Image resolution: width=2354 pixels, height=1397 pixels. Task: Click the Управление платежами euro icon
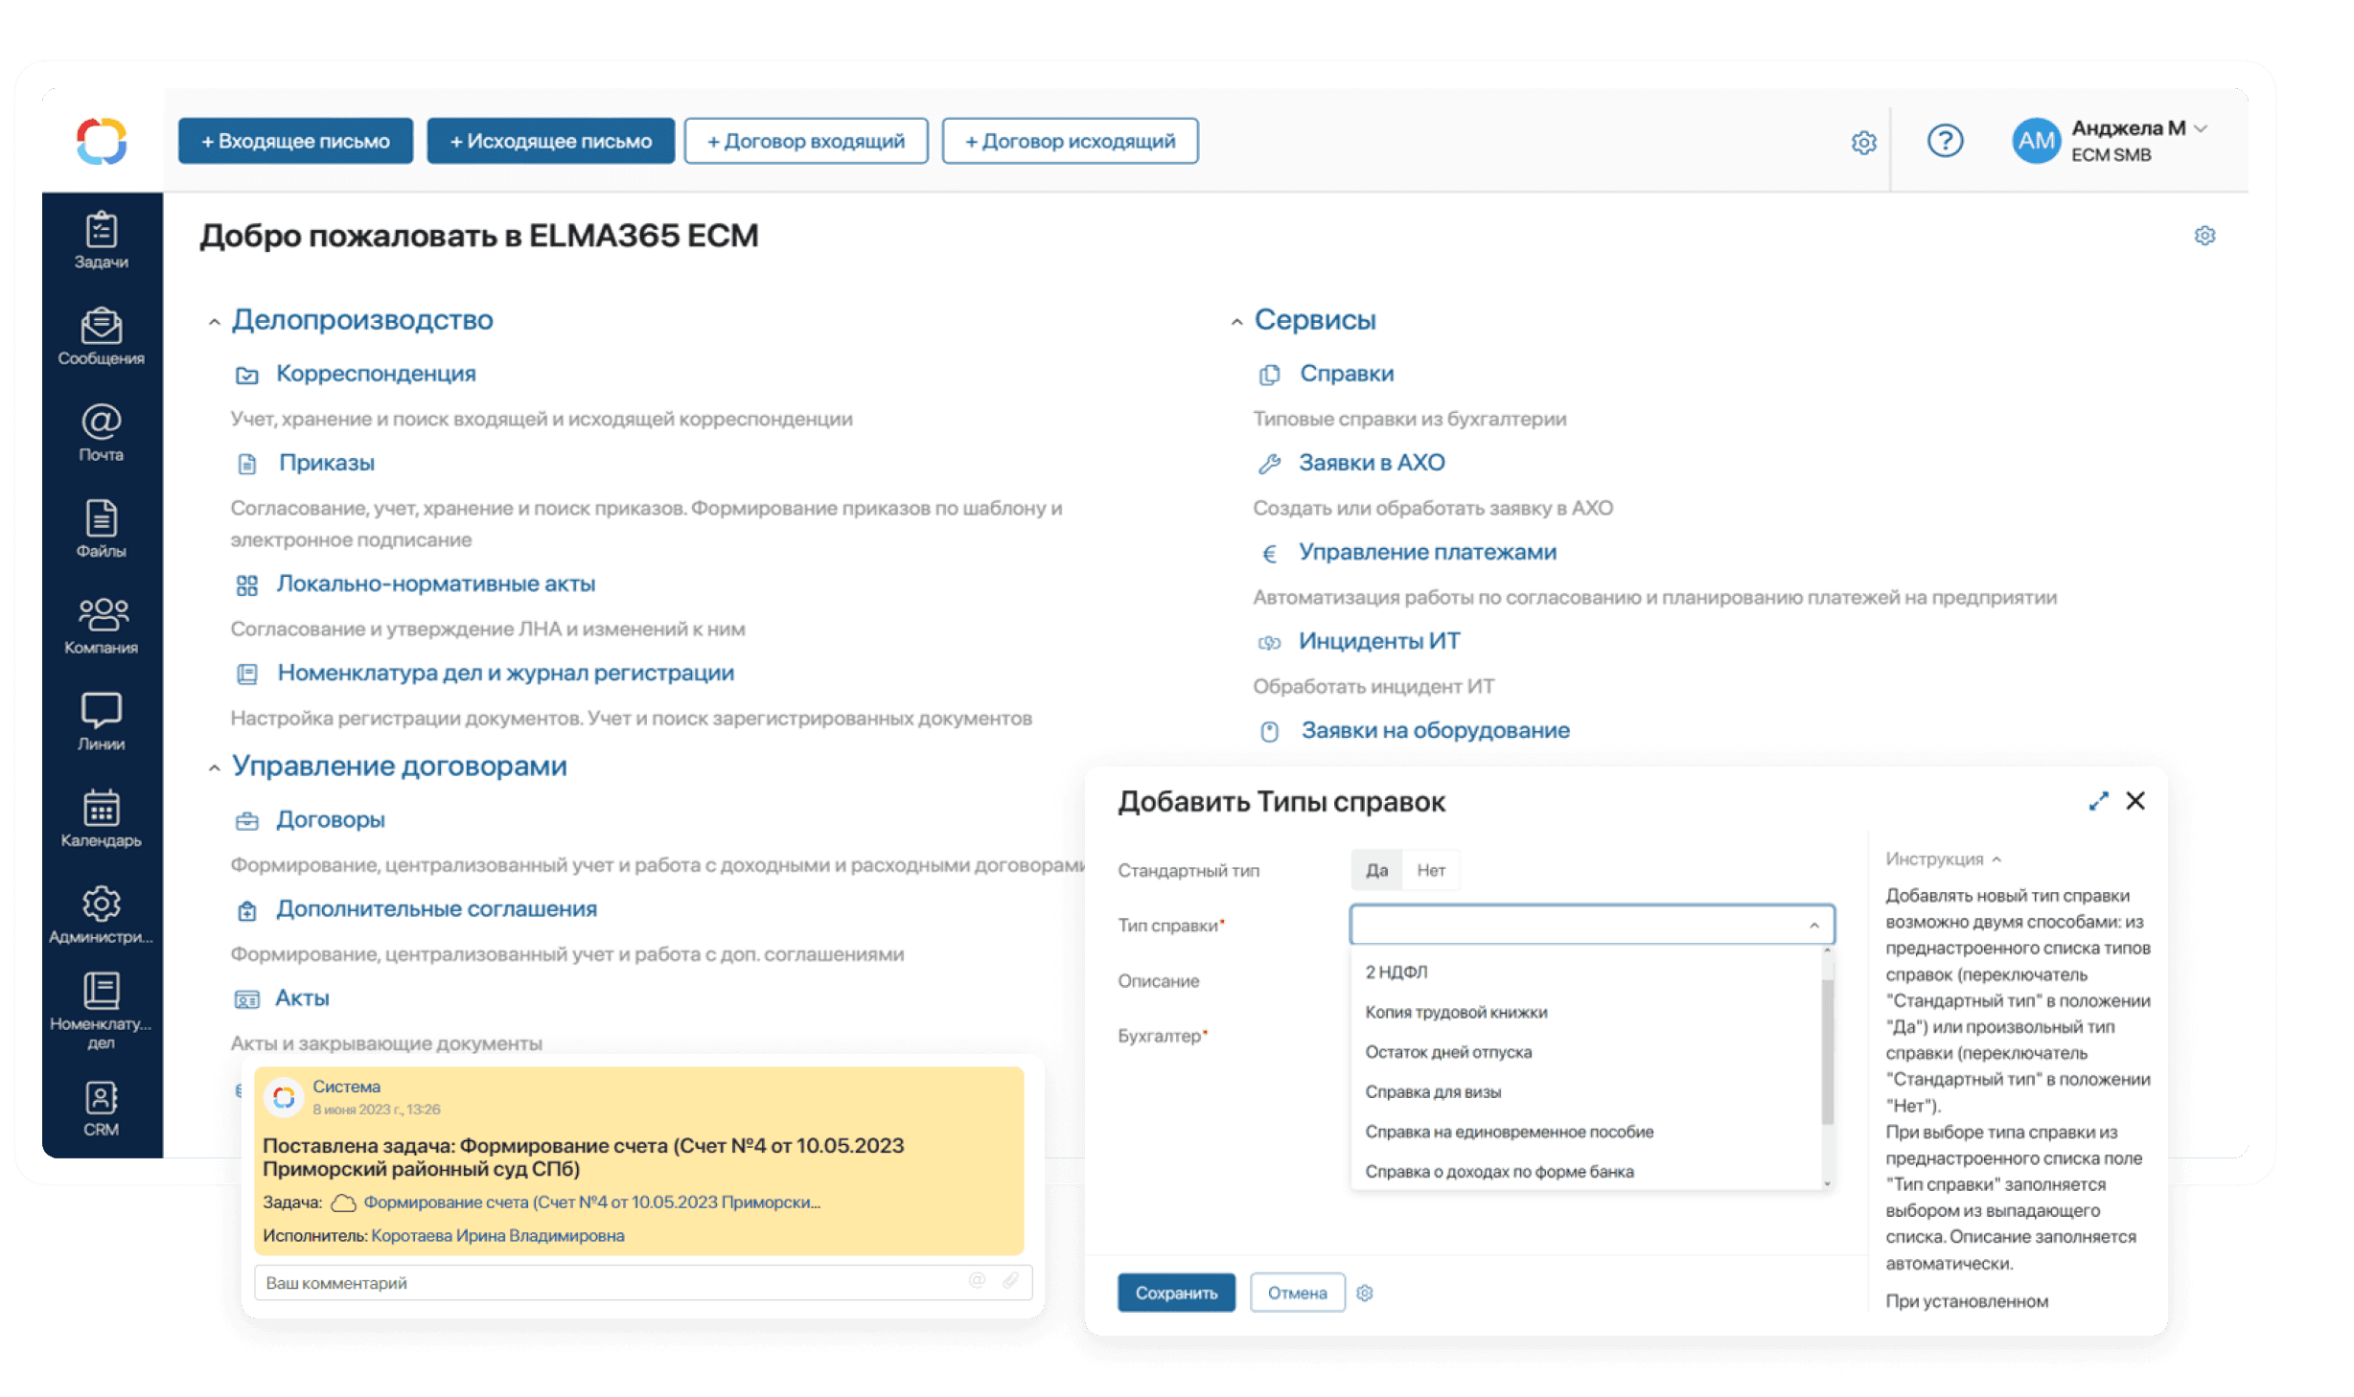pos(1269,553)
